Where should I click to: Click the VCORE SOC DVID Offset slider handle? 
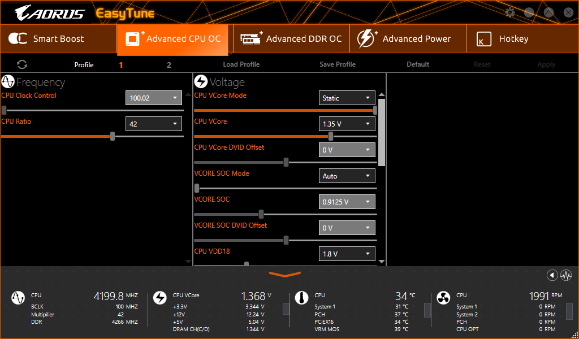(286, 240)
